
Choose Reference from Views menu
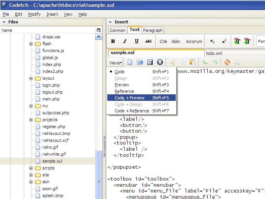[x=142, y=91]
